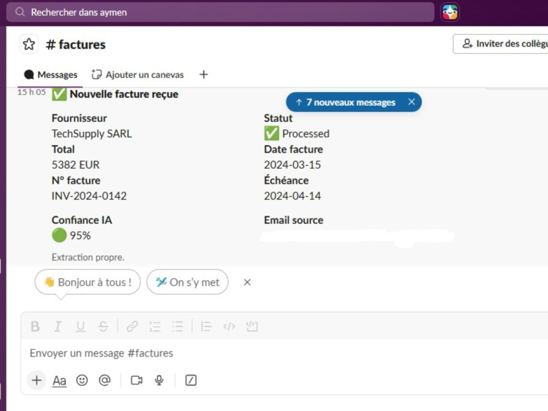Send suggested reply Bonjour à tous !
This screenshot has height=411, width=548.
[88, 282]
